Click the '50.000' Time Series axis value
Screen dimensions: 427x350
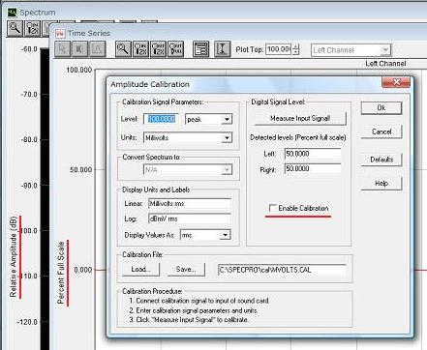(80, 170)
